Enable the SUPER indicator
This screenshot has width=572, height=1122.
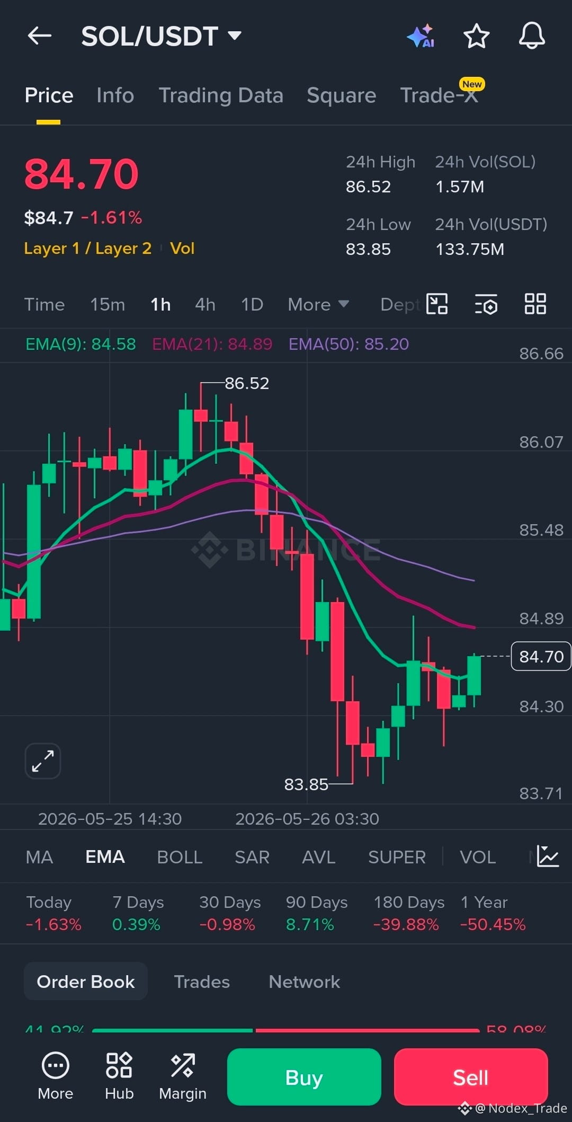coord(397,857)
